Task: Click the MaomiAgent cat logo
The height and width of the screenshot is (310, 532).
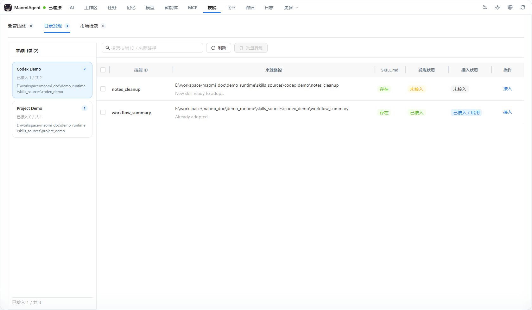Action: [8, 8]
